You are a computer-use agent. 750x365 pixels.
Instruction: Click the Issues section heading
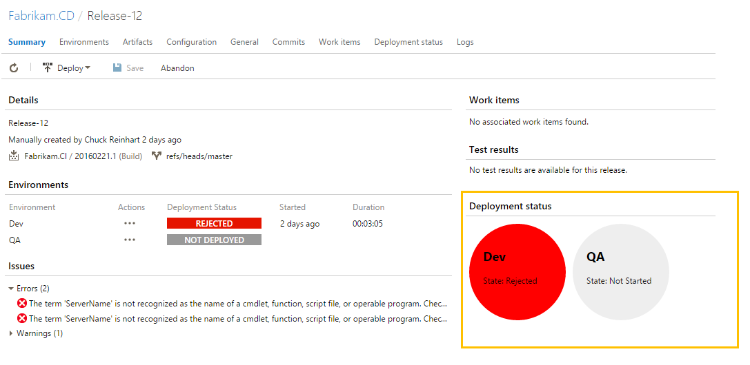tap(21, 267)
